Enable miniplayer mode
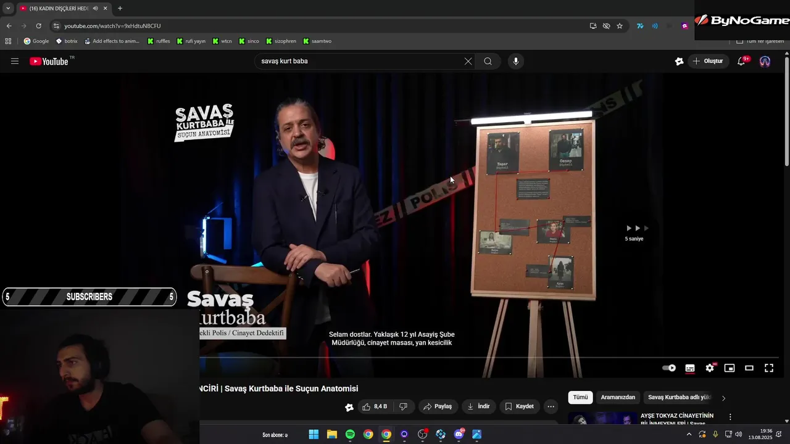 tap(730, 368)
